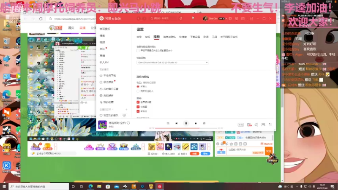Image resolution: width=338 pixels, height=190 pixels.
Task: Click the browser address bar with douyu URL
Action: tap(72, 19)
